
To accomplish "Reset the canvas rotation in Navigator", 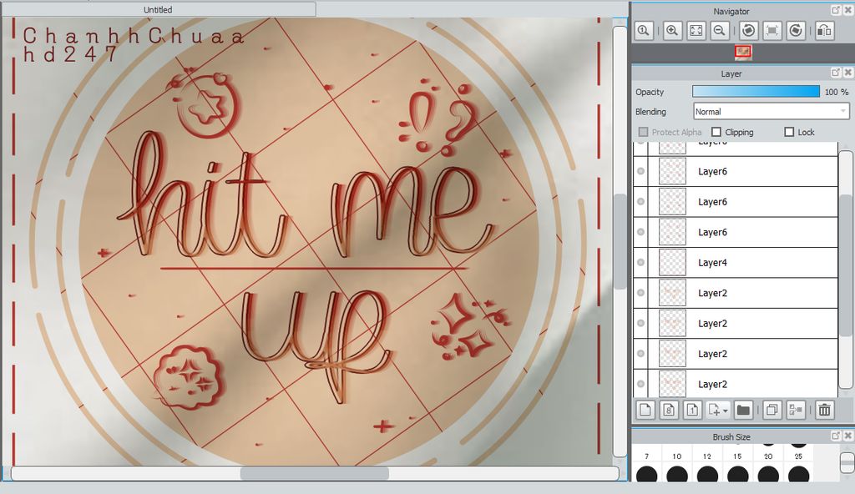I will (x=772, y=31).
